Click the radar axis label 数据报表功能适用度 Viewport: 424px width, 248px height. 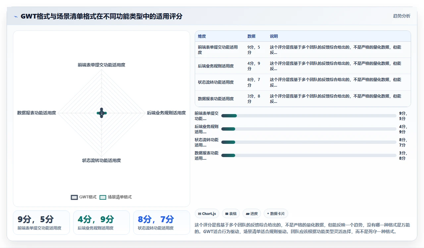(x=36, y=113)
